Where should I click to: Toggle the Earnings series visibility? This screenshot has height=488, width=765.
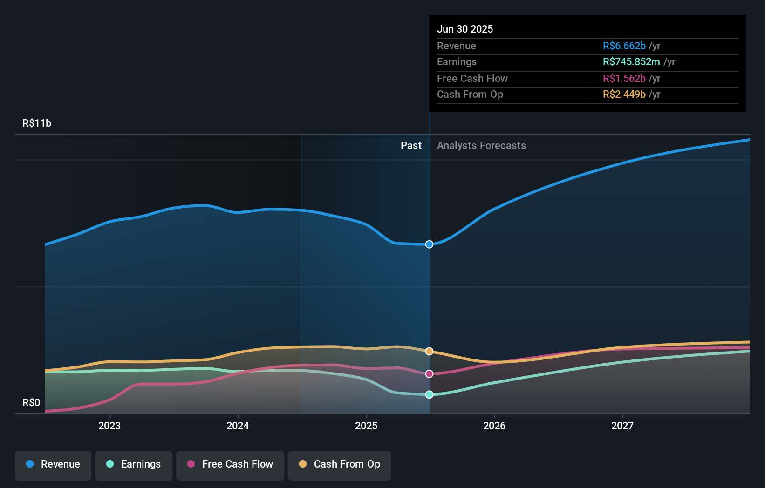point(134,465)
